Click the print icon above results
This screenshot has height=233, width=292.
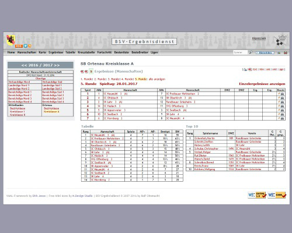[x=245, y=69]
